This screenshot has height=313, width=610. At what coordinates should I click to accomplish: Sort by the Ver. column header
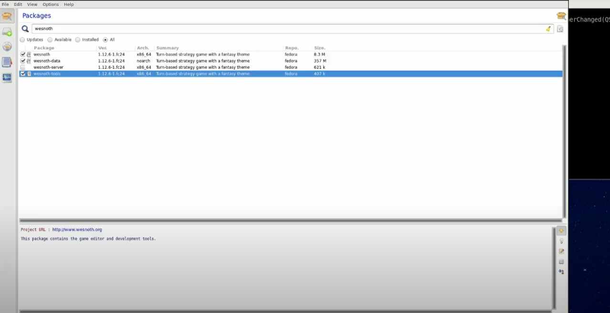103,48
